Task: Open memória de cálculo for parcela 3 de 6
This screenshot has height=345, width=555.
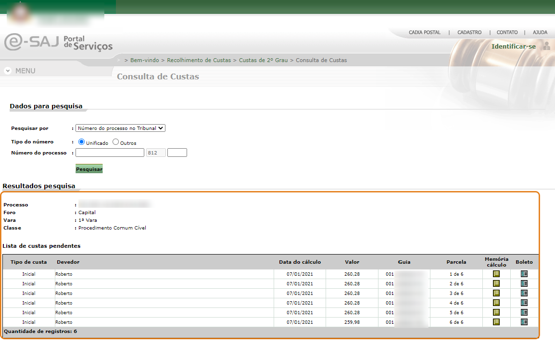Action: pos(496,293)
